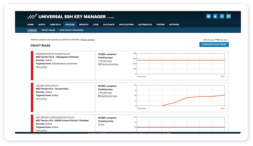Image resolution: width=253 pixels, height=146 pixels.
Task: View policy for Segregation of Duties
Action: pos(41,67)
